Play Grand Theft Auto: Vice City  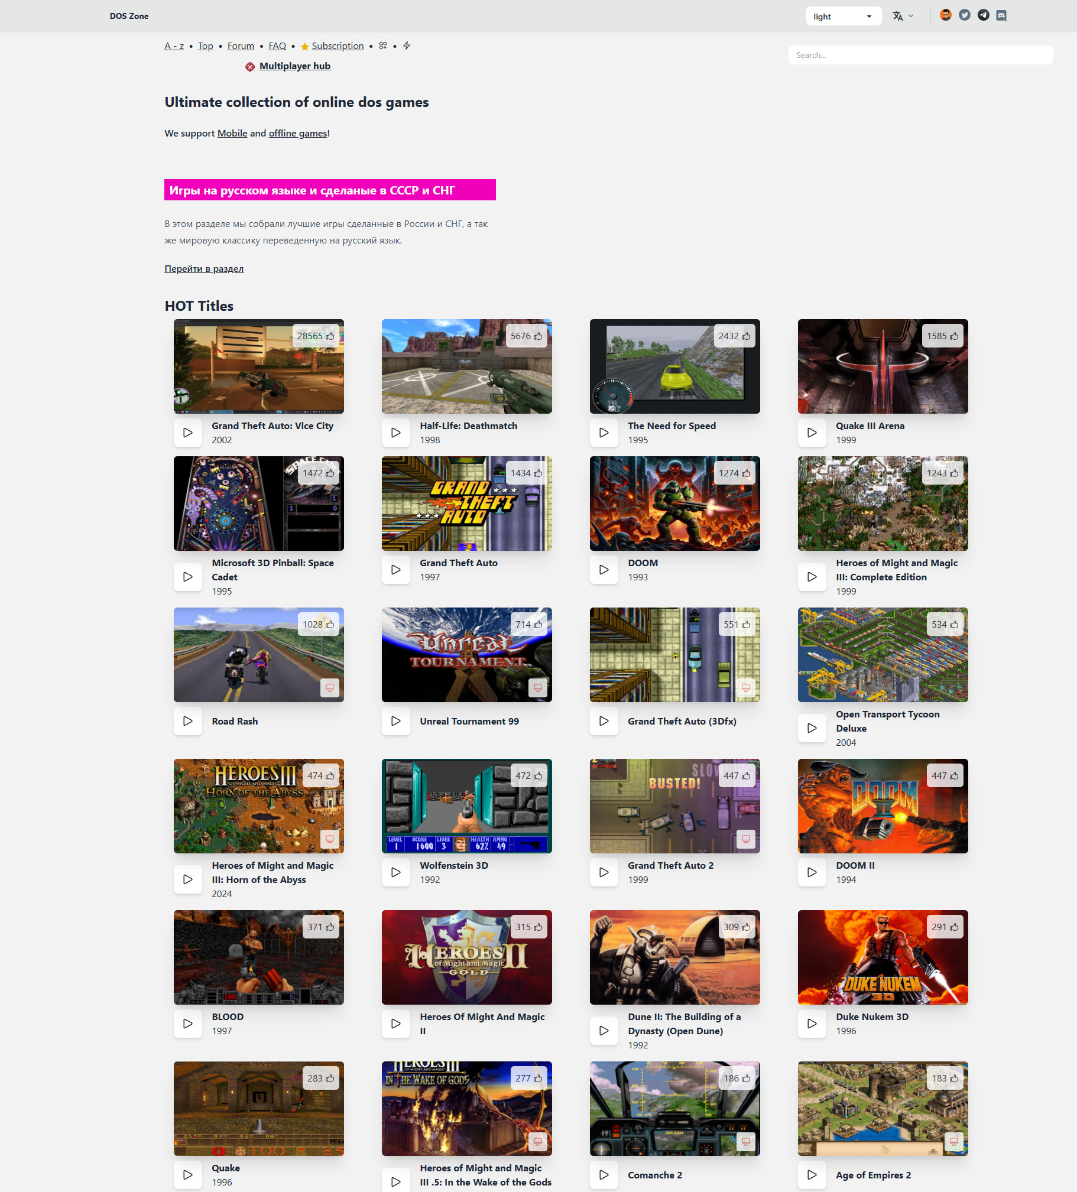click(x=188, y=433)
